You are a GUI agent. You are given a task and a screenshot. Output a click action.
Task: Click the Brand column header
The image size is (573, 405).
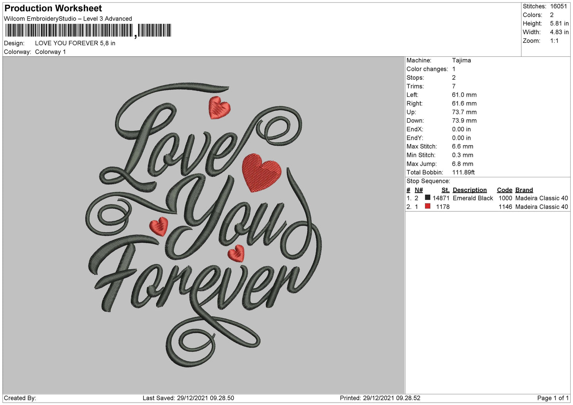pos(524,190)
